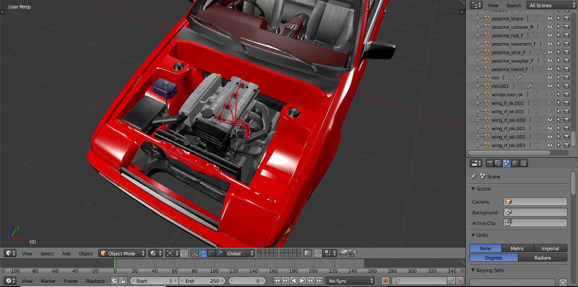The height and width of the screenshot is (287, 578).
Task: Open the Render properties camera tab icon
Action: [x=490, y=163]
